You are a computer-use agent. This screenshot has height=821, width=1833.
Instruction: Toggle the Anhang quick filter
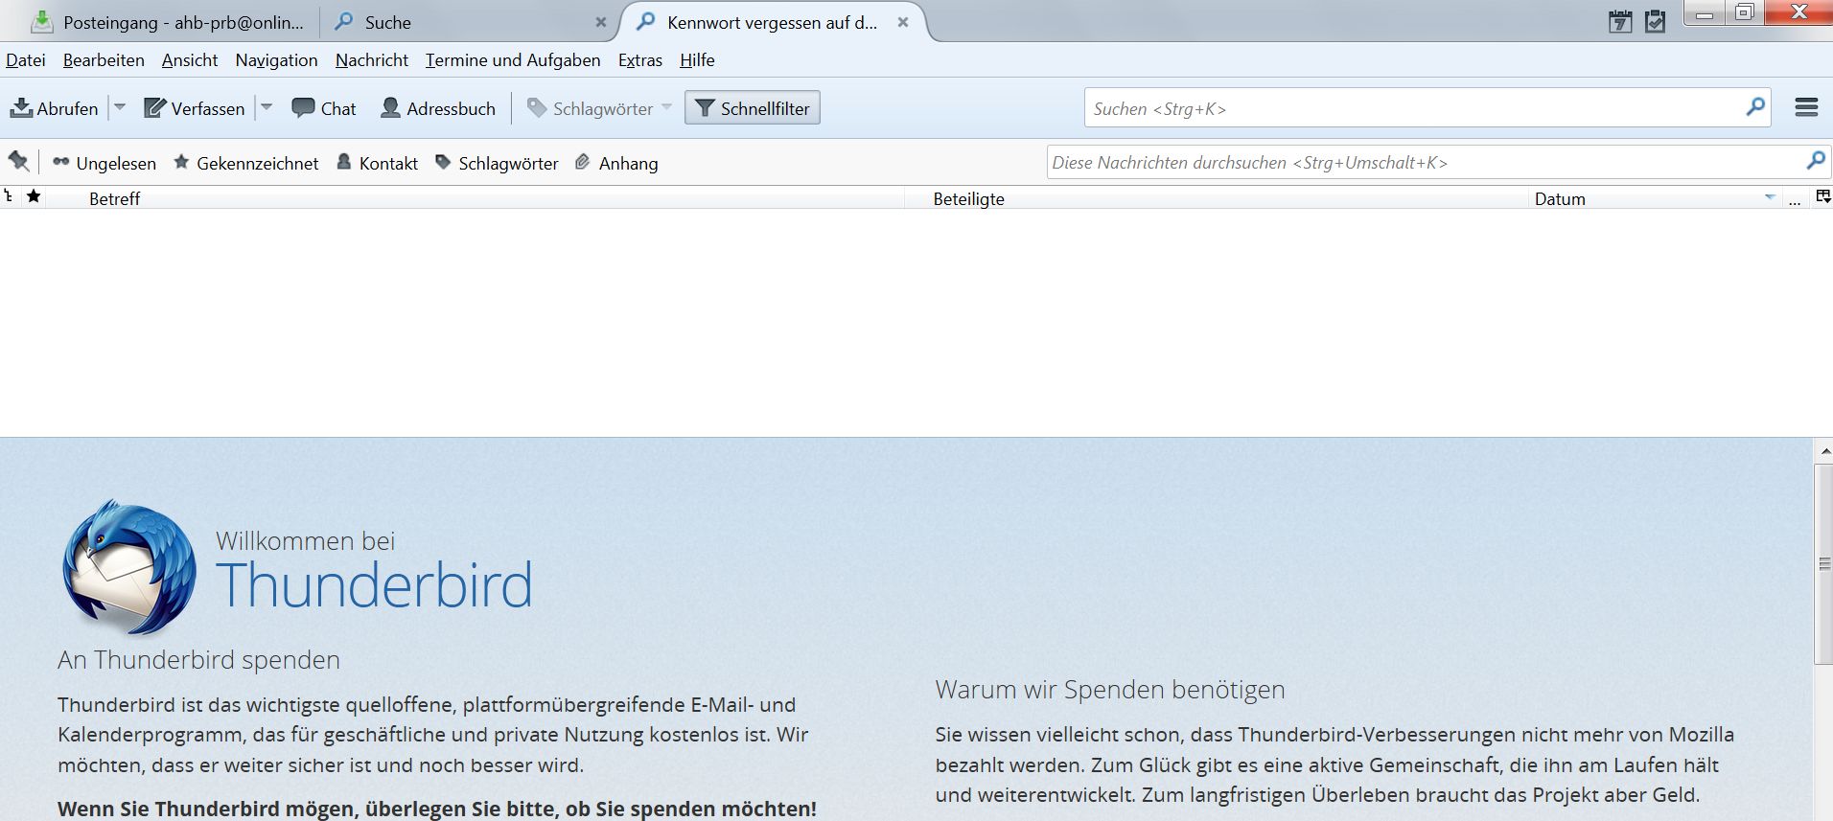616,163
